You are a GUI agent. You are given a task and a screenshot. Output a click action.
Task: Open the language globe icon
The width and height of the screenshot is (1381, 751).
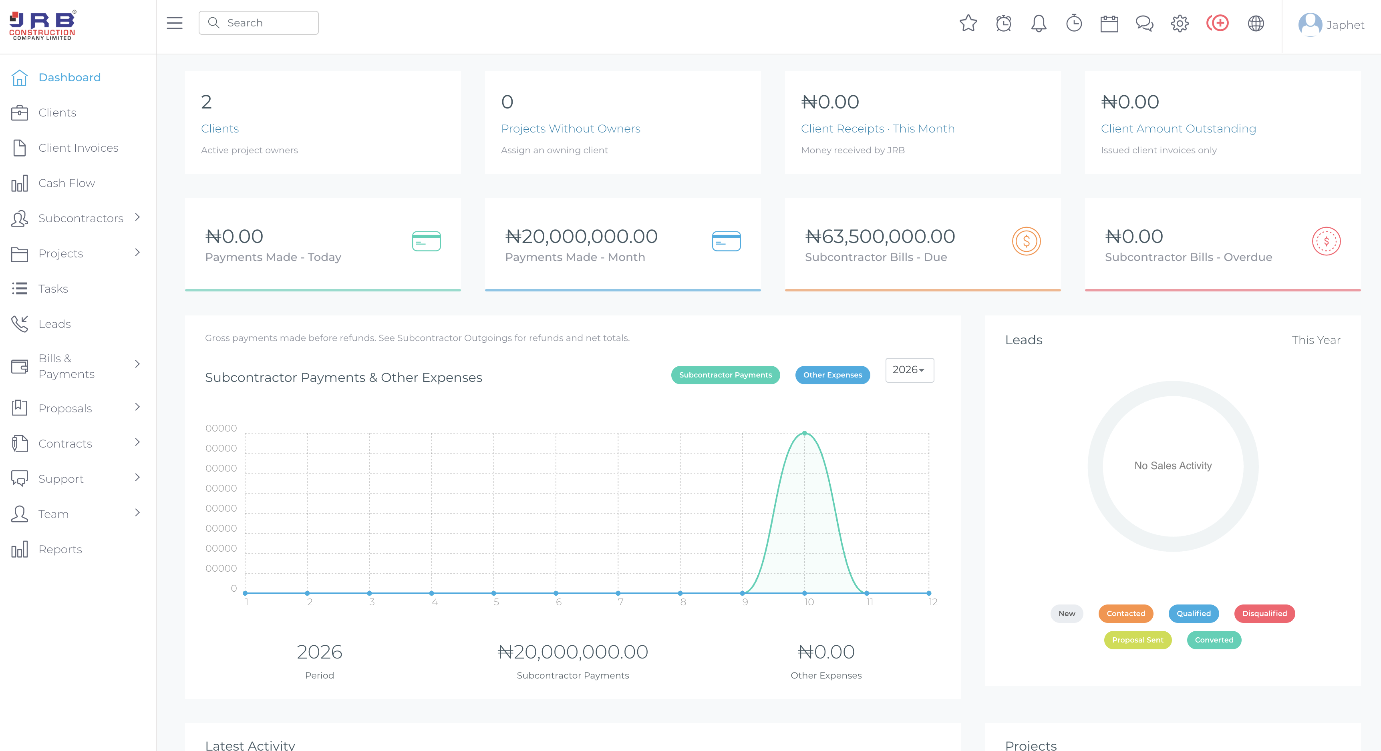coord(1256,23)
